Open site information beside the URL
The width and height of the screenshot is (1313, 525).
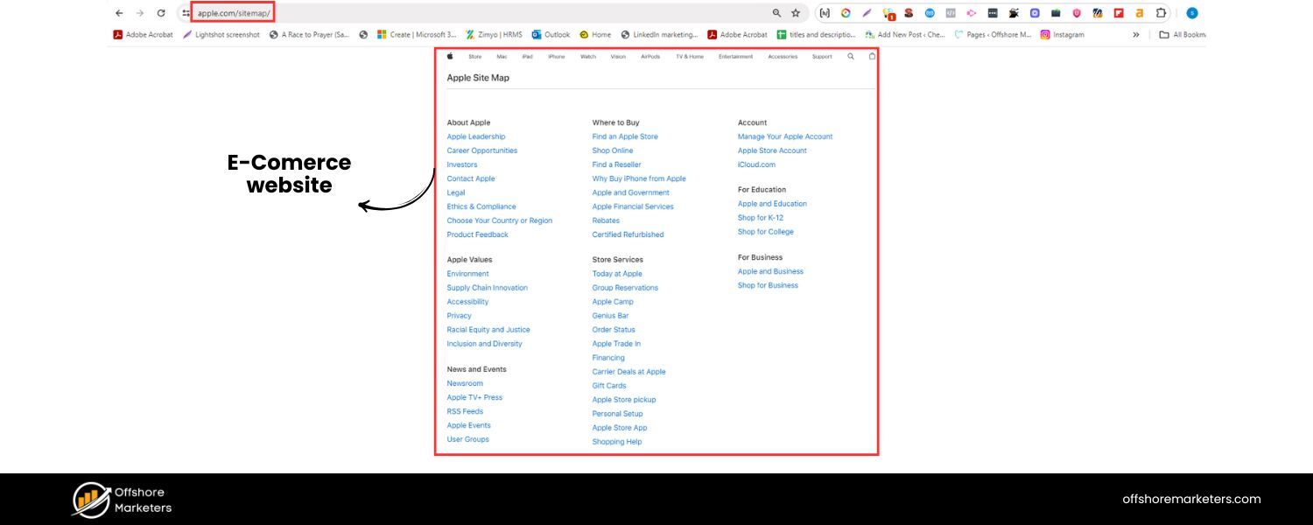click(184, 13)
